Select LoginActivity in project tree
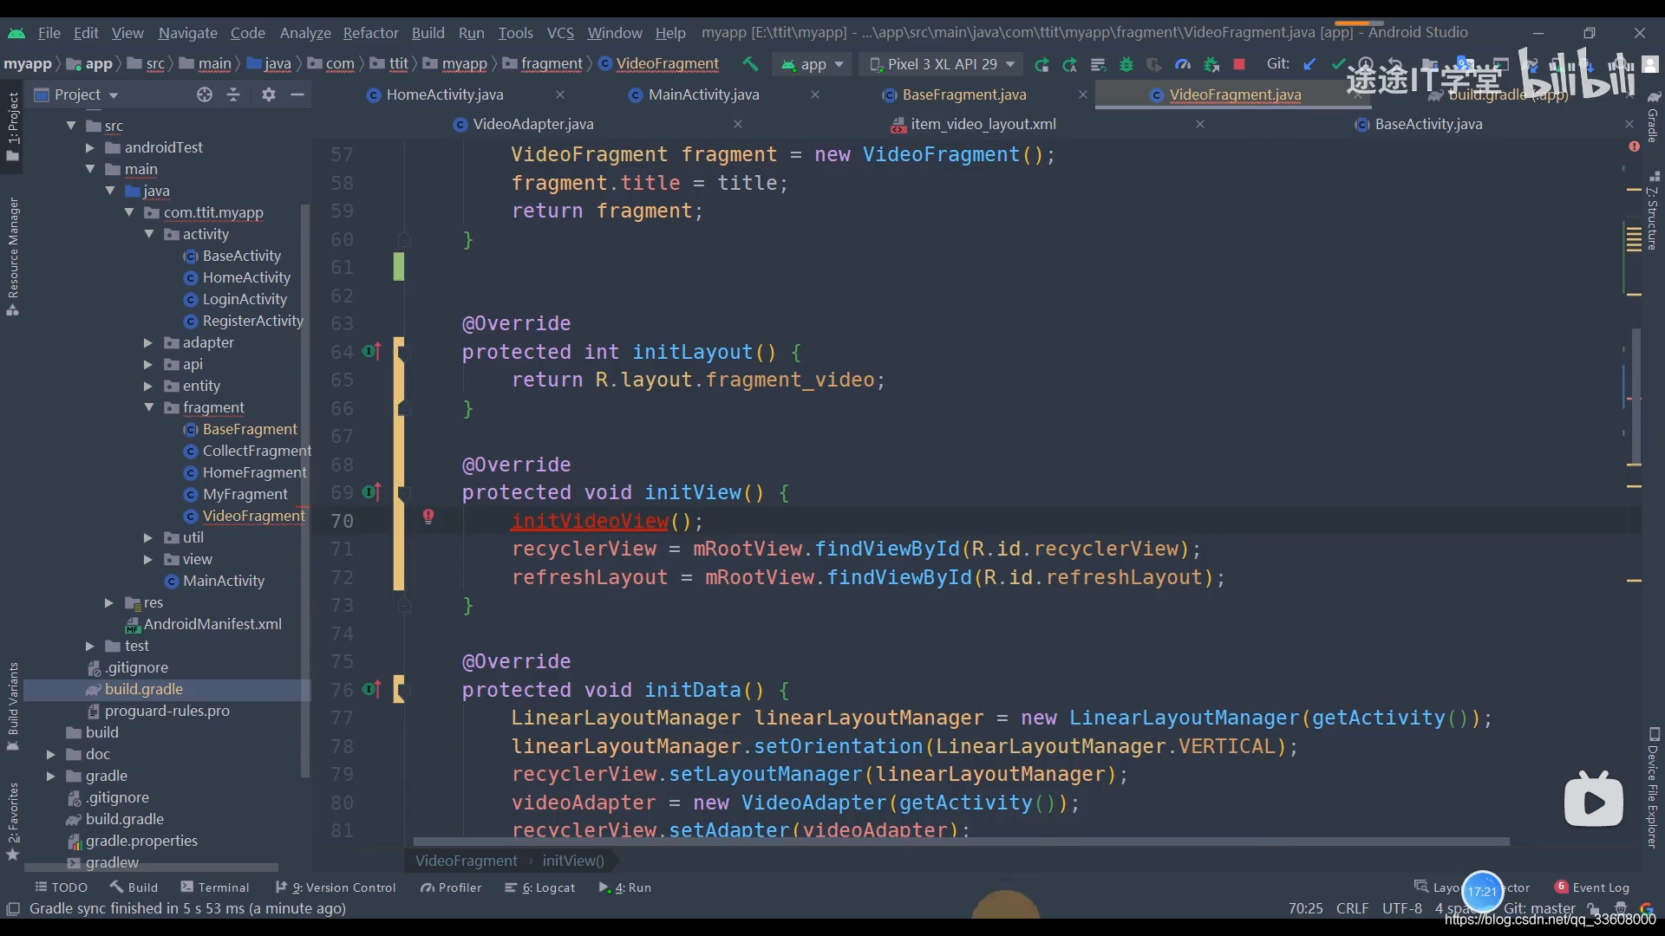The width and height of the screenshot is (1665, 936). click(244, 299)
